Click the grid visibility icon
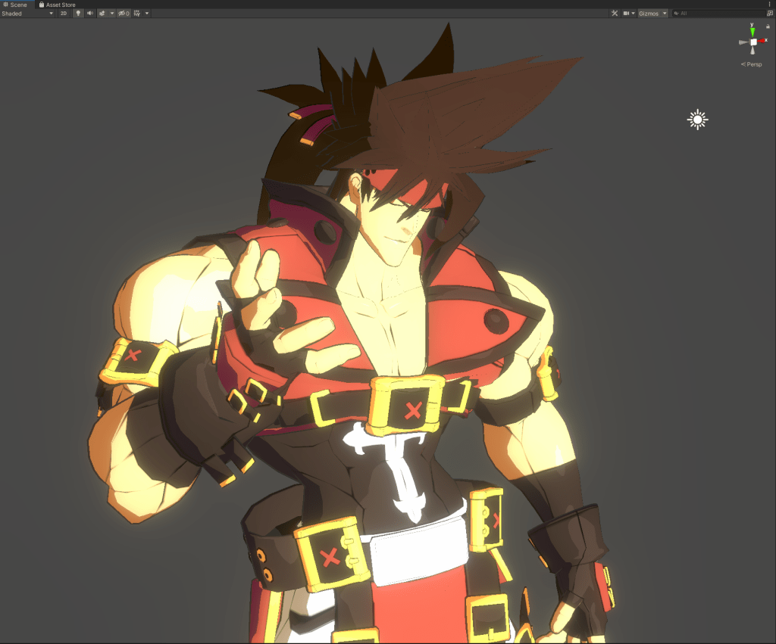This screenshot has width=776, height=644. pos(136,14)
